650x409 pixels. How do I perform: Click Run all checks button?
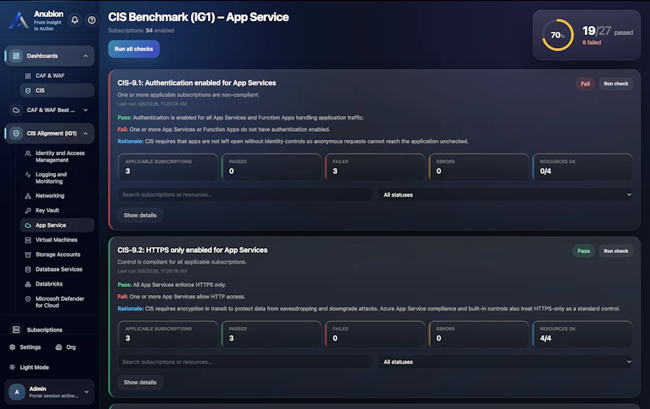[x=133, y=49]
